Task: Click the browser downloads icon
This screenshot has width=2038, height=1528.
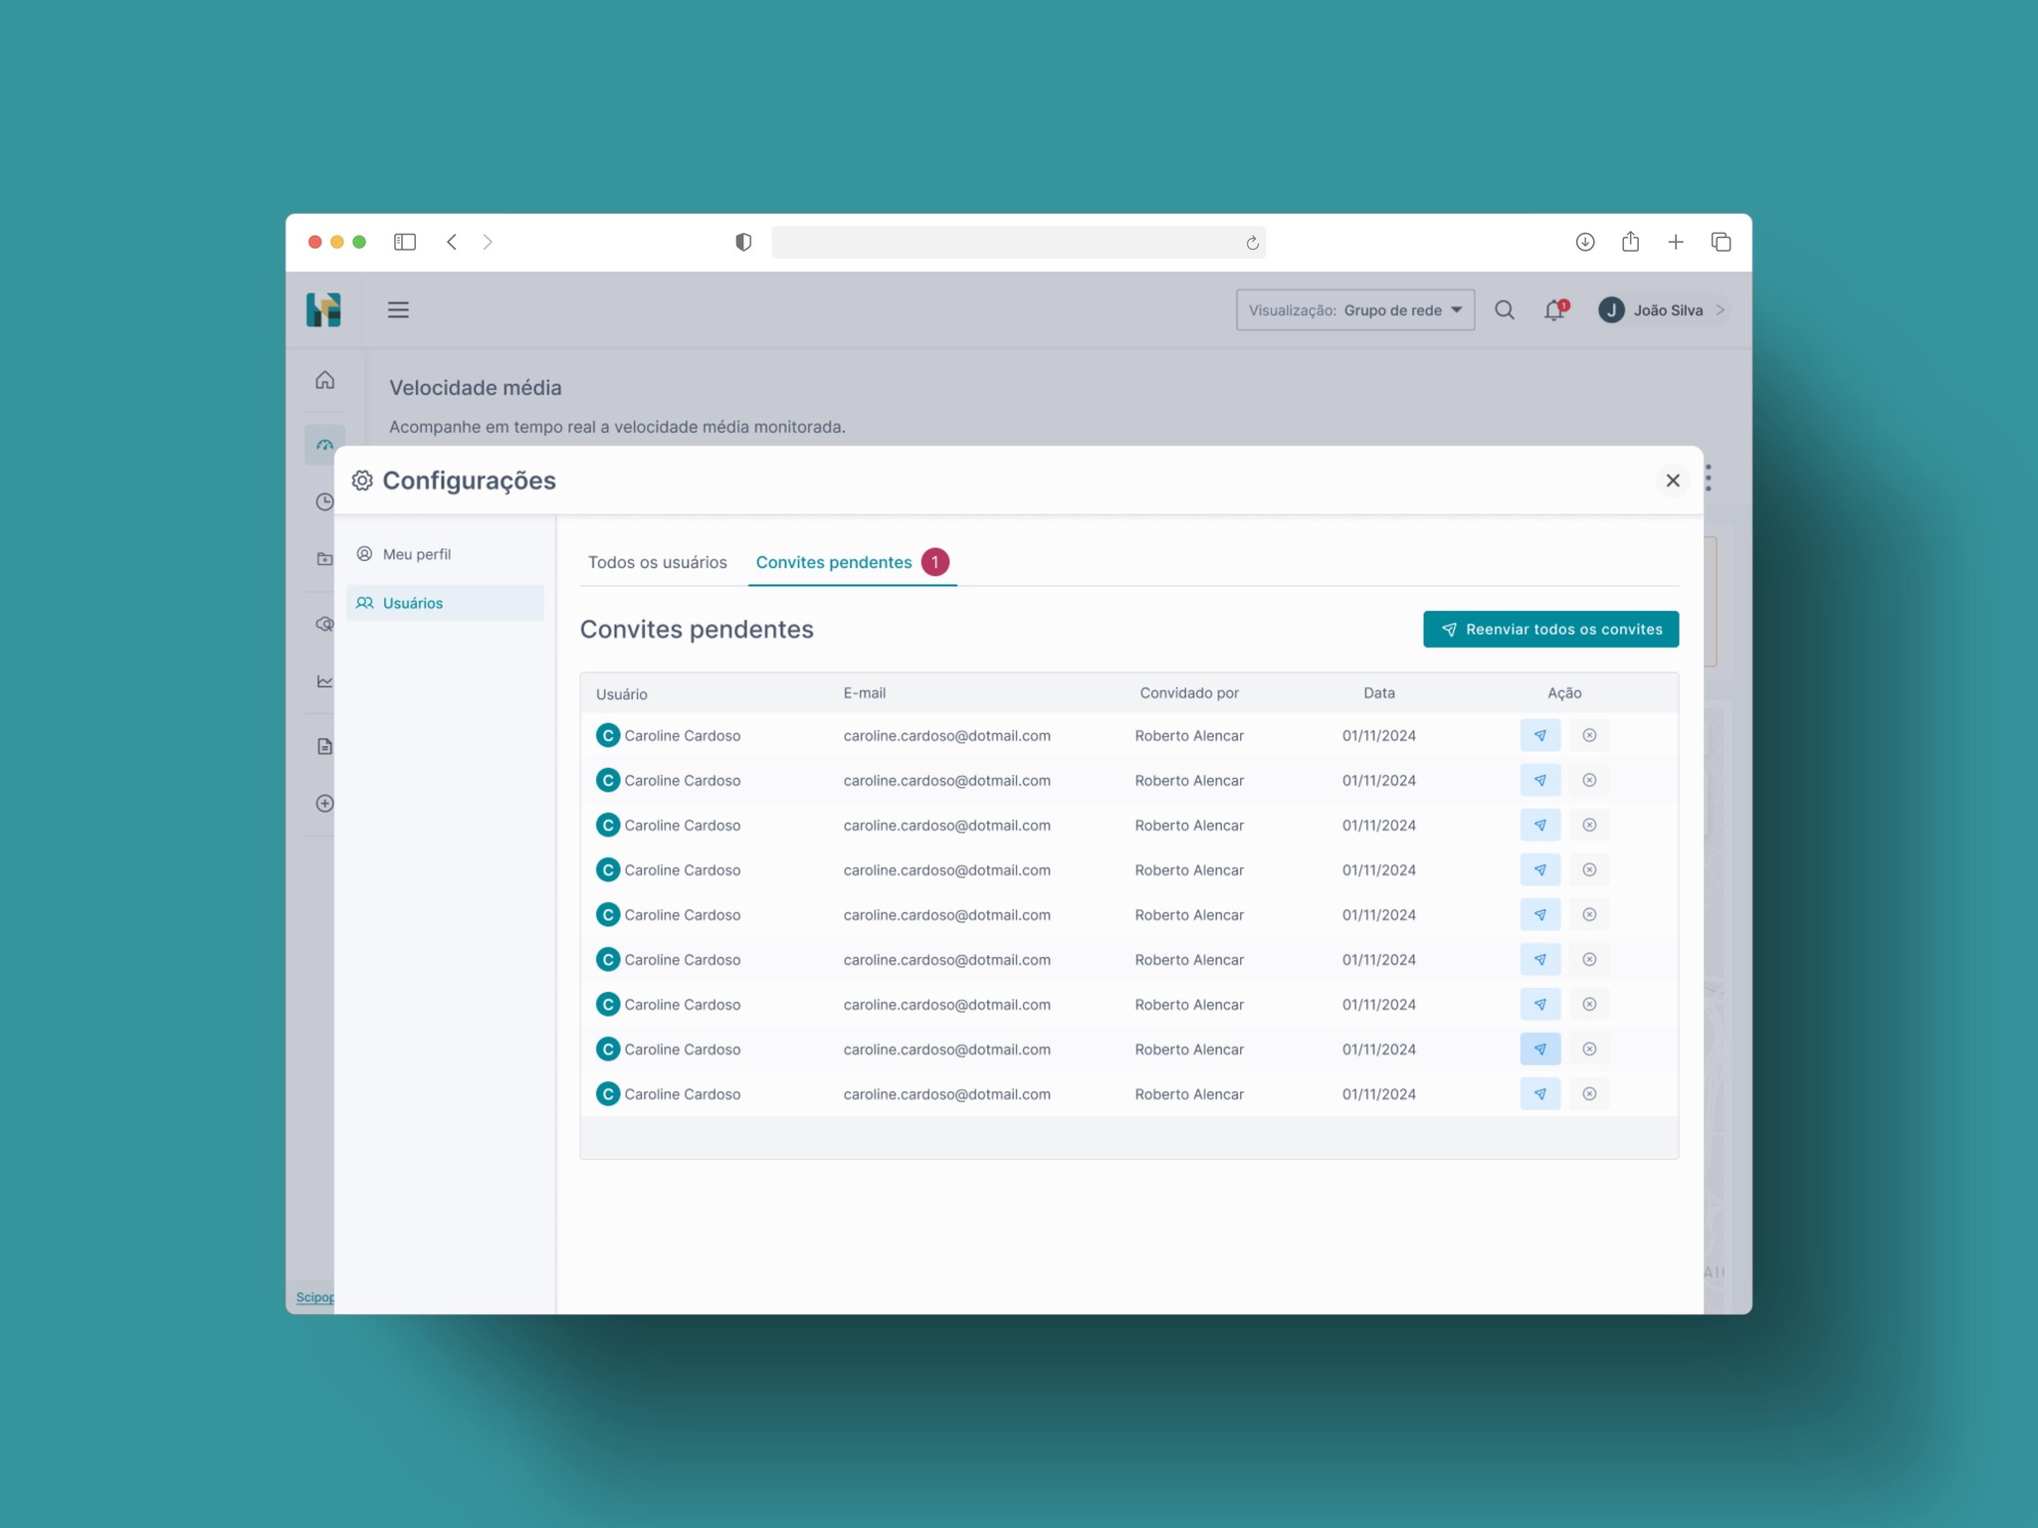Action: click(1585, 242)
